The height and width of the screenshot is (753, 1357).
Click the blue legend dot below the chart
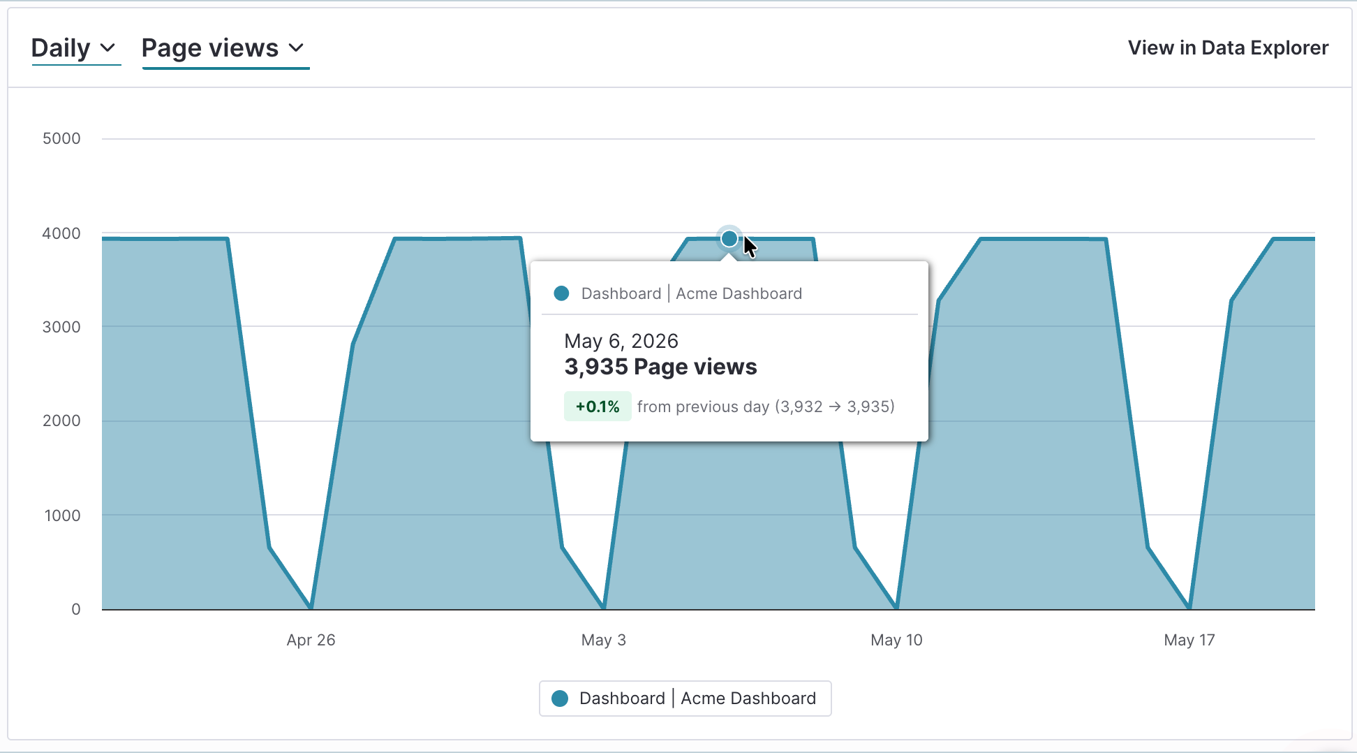pyautogui.click(x=560, y=699)
